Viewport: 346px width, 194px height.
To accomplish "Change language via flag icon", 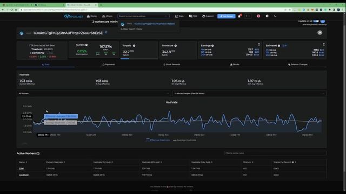I will click(x=258, y=16).
